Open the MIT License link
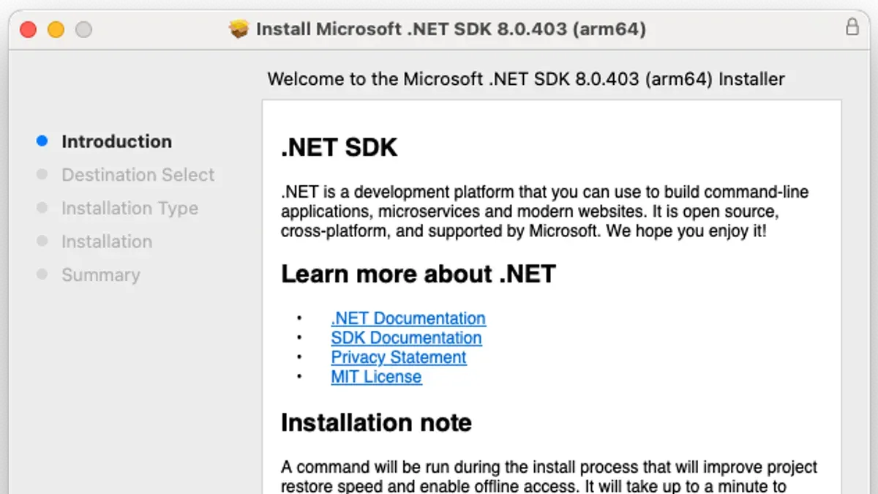Image resolution: width=878 pixels, height=494 pixels. point(376,377)
